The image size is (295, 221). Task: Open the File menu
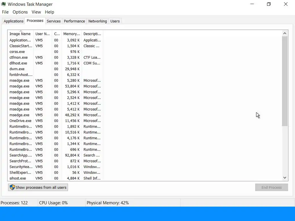tap(5, 12)
